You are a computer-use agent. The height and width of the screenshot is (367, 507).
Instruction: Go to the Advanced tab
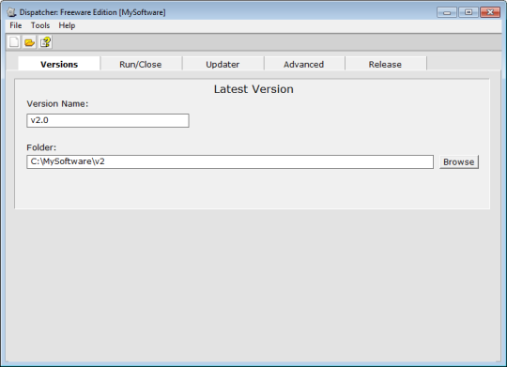click(304, 64)
